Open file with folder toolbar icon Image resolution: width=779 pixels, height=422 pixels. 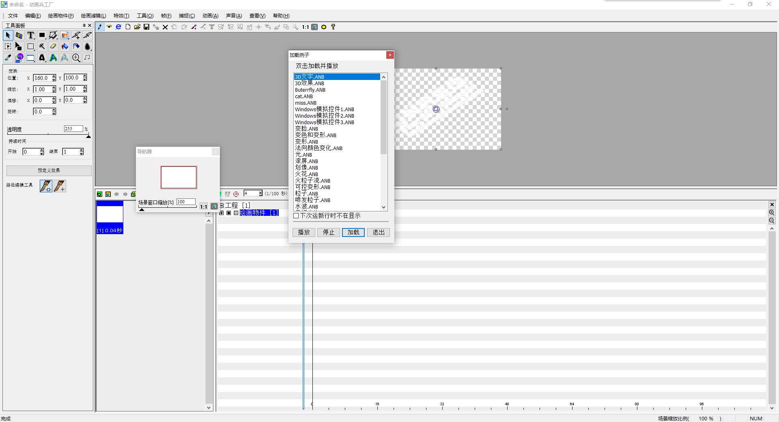137,27
